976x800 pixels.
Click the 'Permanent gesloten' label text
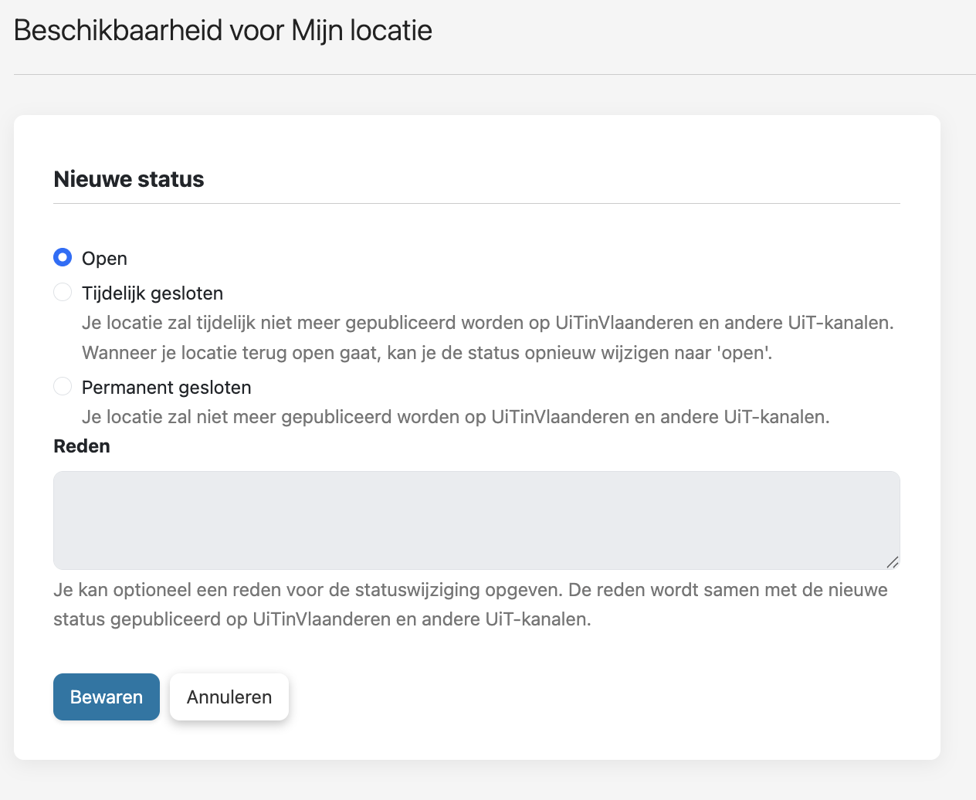coord(166,388)
